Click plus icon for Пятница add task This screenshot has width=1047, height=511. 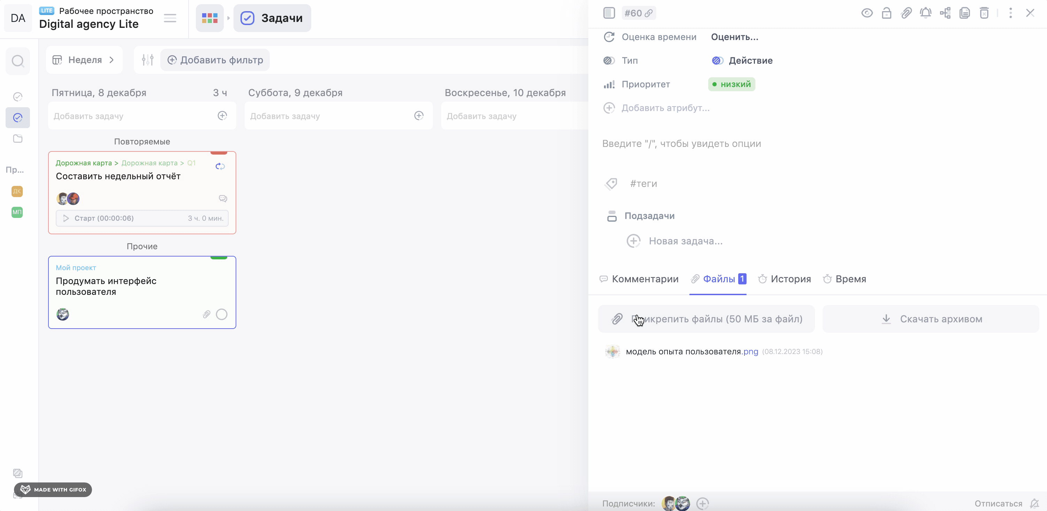[222, 116]
